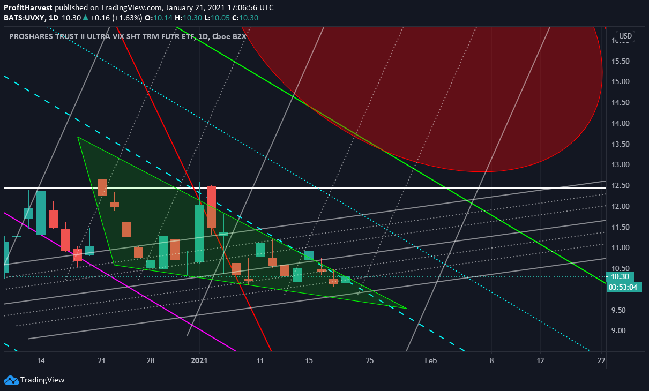
Task: Click the TradingView cloud logo icon
Action: click(11, 380)
